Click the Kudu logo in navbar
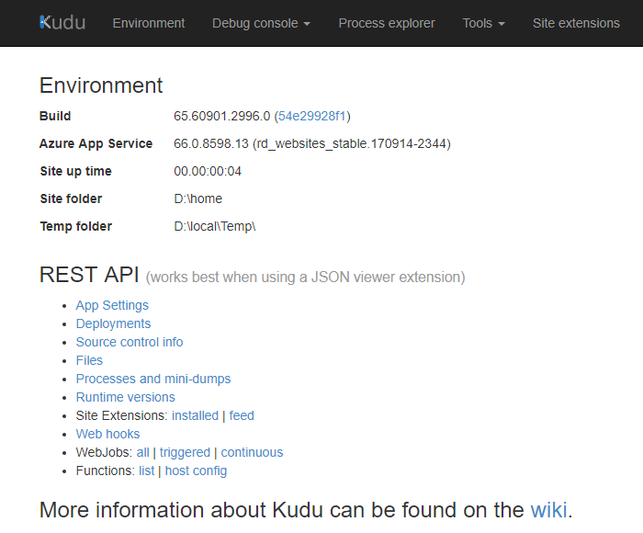This screenshot has width=643, height=533. point(62,22)
